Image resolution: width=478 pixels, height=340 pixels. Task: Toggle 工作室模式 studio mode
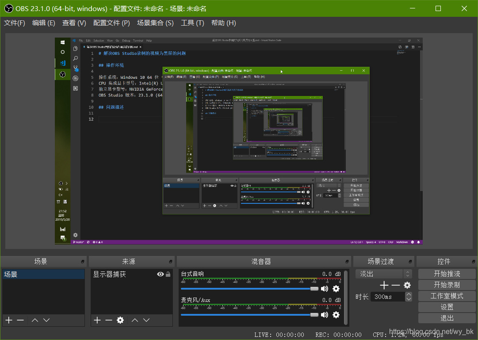(x=447, y=296)
